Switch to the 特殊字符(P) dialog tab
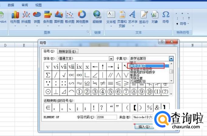 67,51
